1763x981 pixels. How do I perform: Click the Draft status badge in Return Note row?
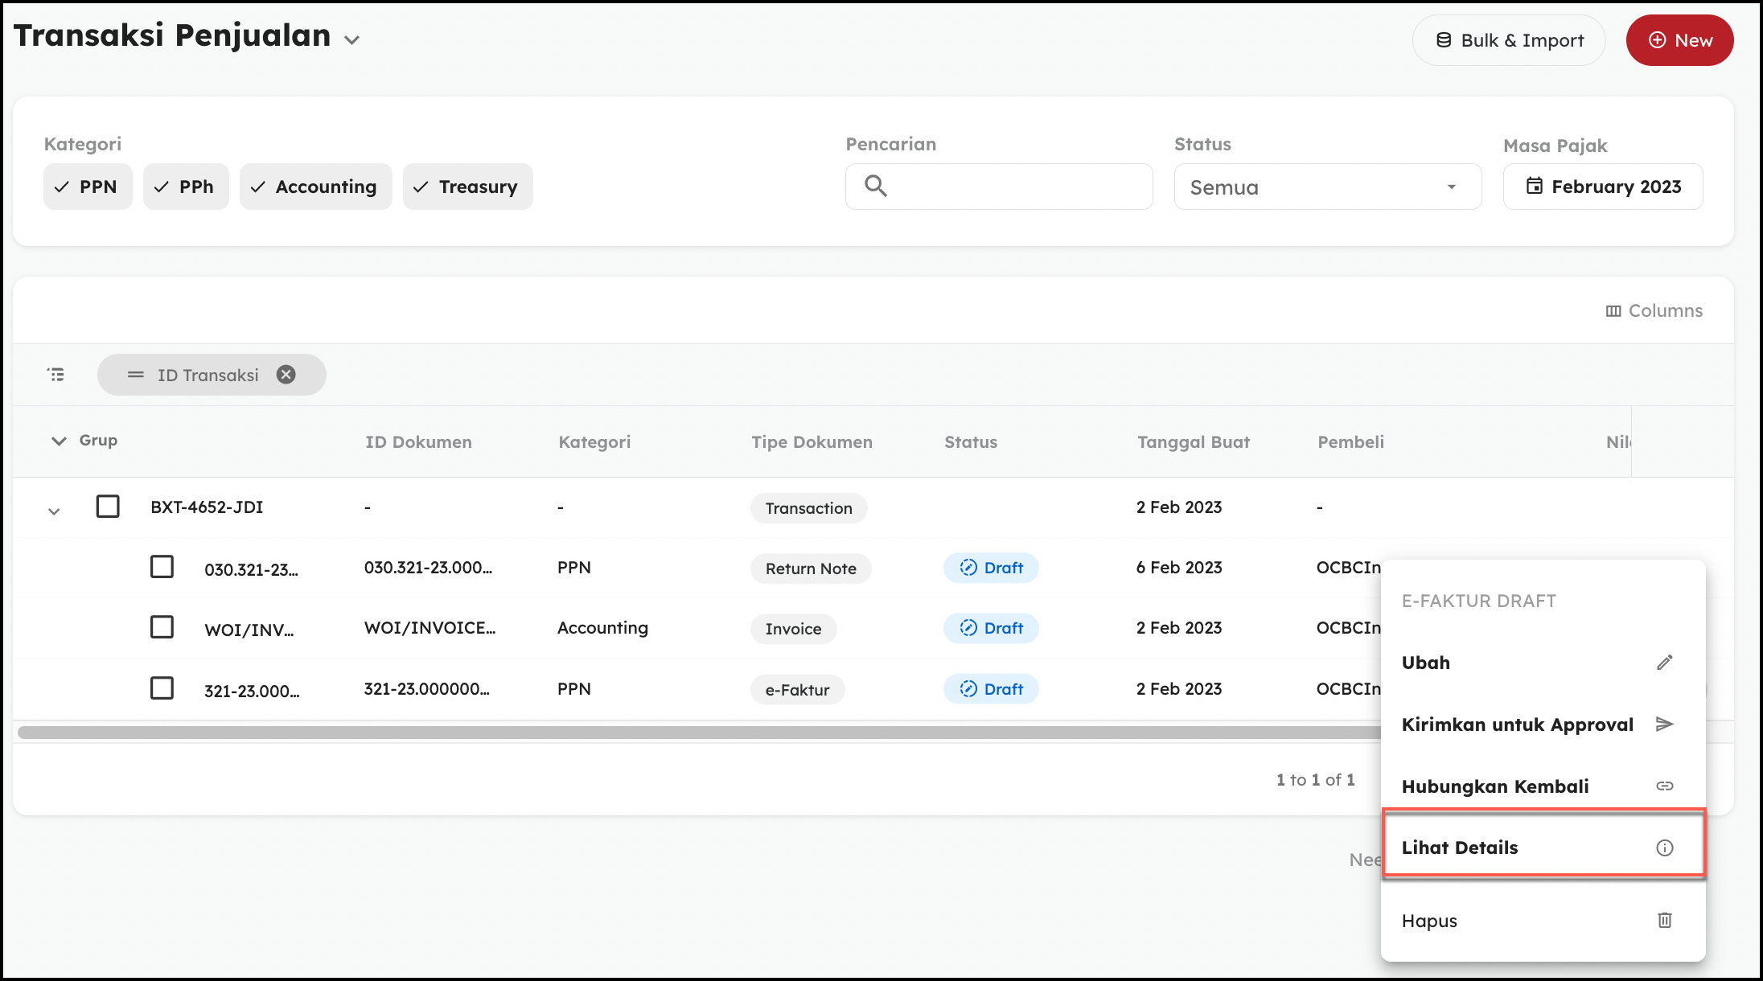pos(991,568)
